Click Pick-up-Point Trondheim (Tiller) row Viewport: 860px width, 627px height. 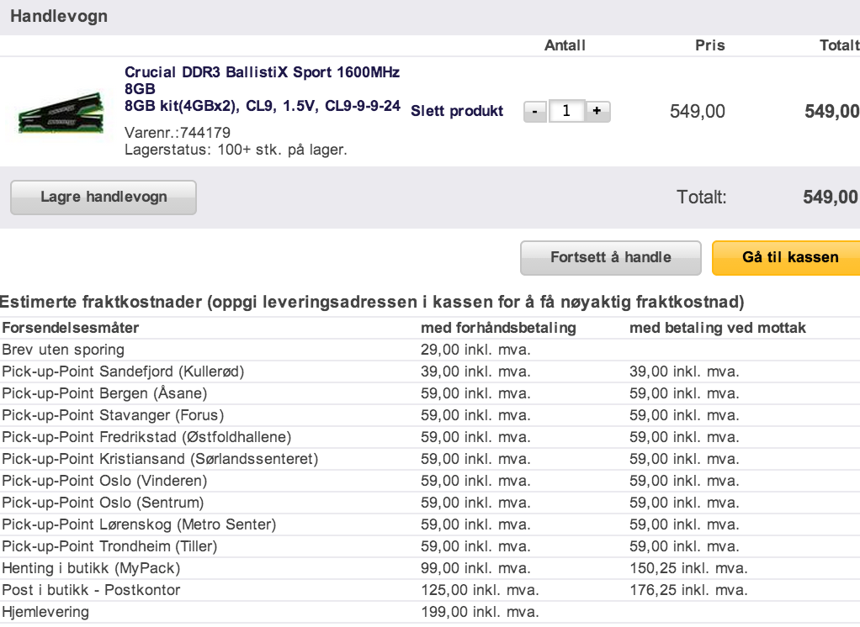coord(430,547)
